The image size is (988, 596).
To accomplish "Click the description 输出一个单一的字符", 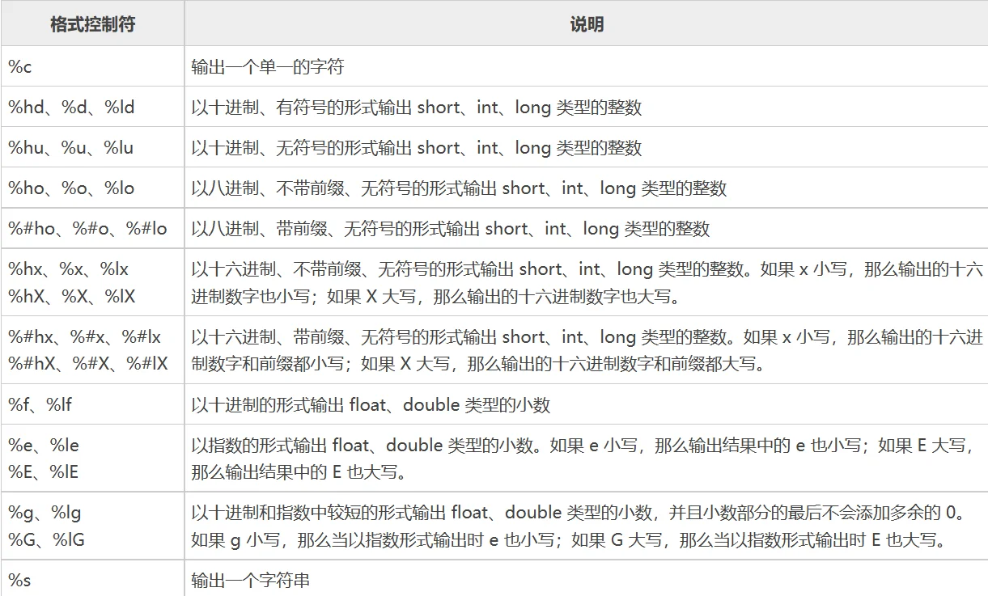I will pos(268,66).
